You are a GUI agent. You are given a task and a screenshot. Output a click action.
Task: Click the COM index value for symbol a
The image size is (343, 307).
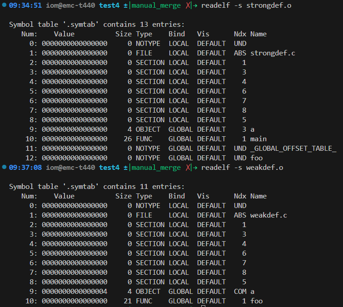pyautogui.click(x=240, y=292)
